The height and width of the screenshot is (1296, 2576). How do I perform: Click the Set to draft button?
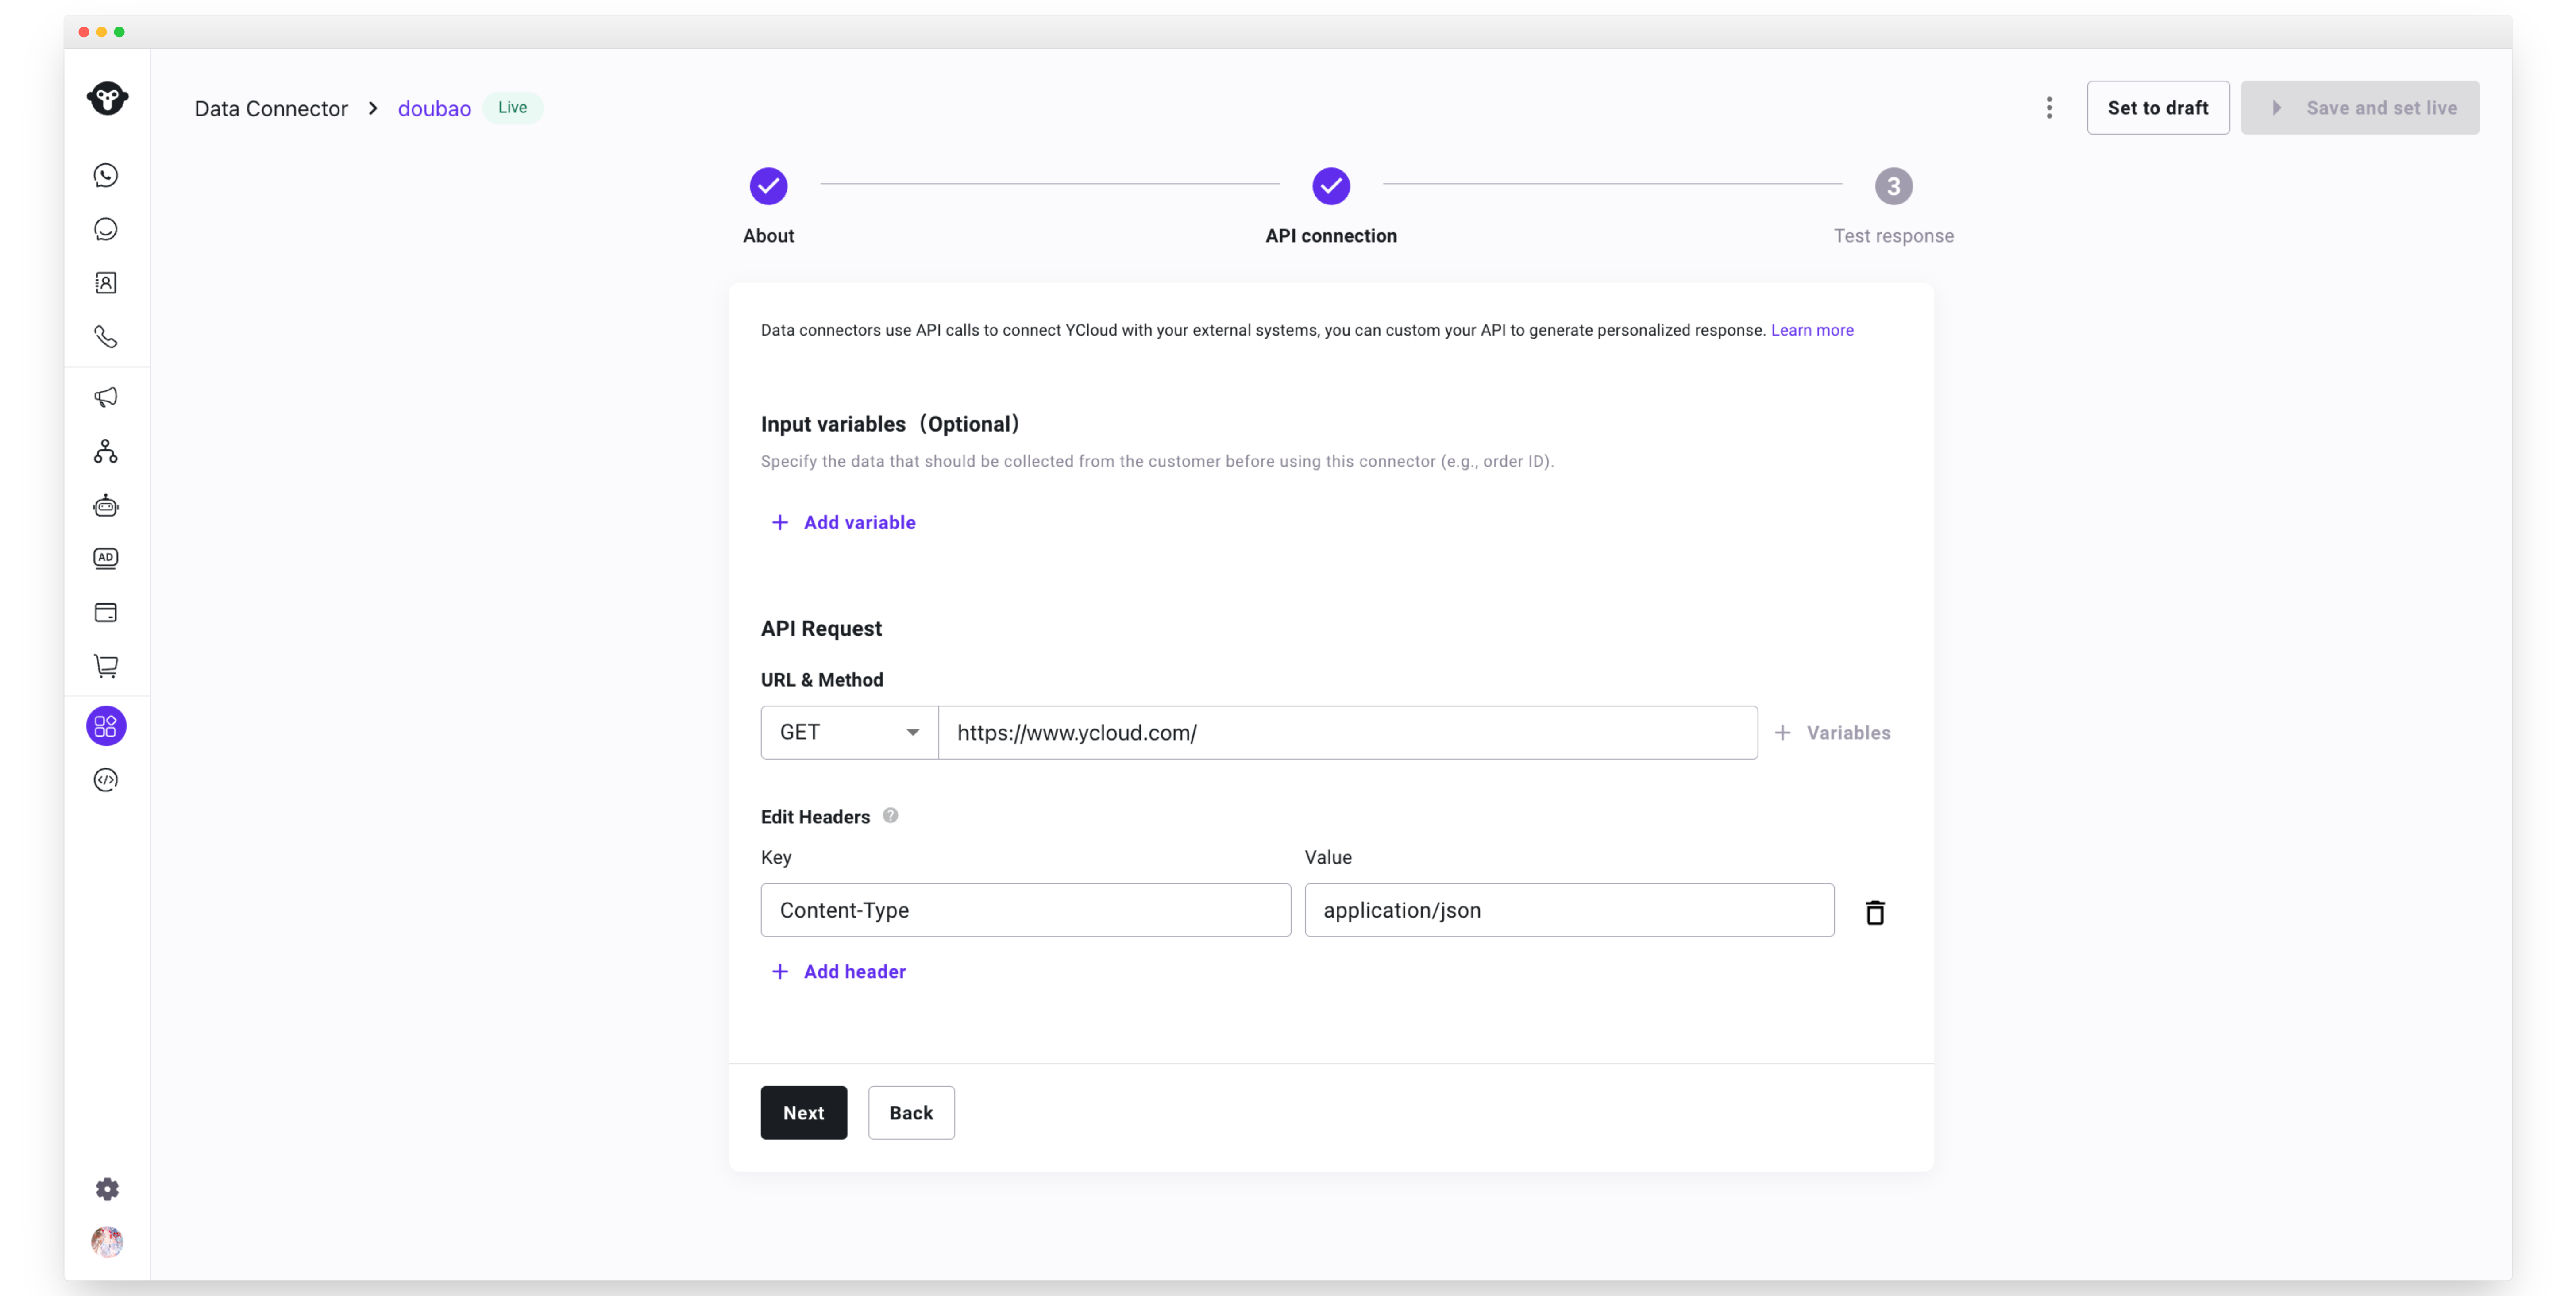(x=2158, y=108)
